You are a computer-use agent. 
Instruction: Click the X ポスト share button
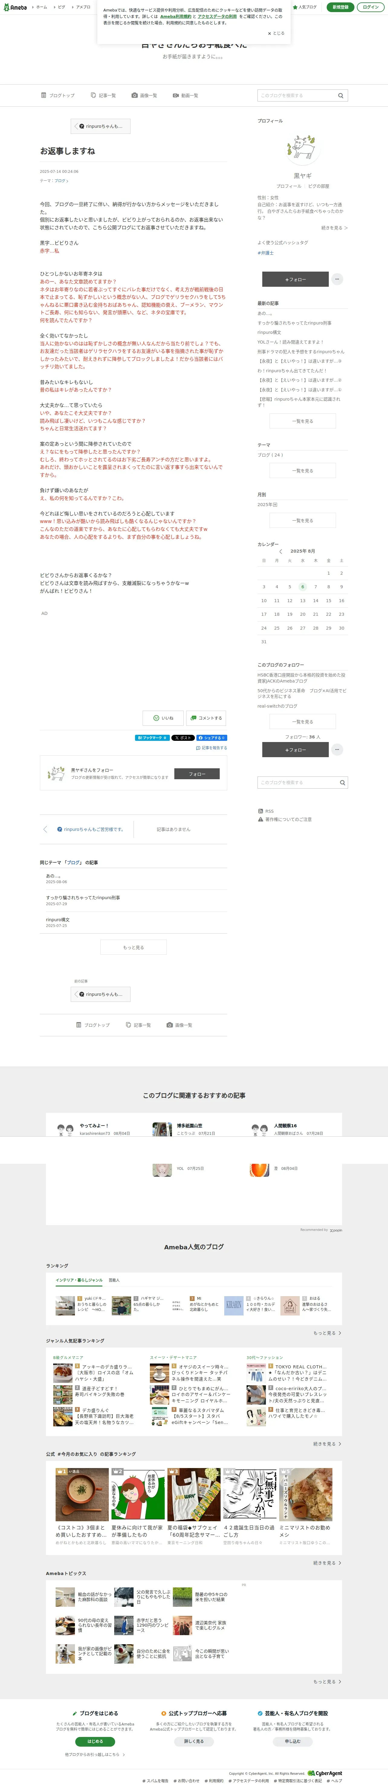click(x=183, y=738)
